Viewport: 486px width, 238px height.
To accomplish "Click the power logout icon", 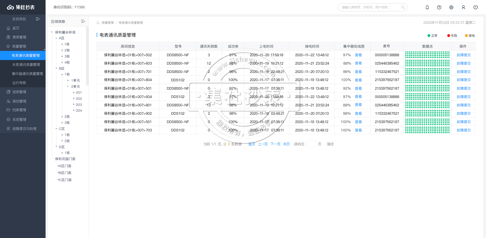I will point(476,7).
